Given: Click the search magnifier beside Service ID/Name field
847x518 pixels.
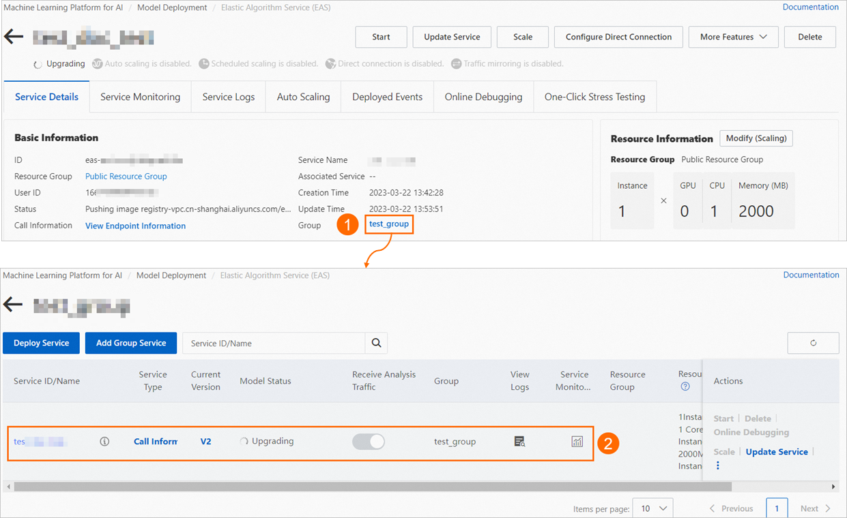Looking at the screenshot, I should pyautogui.click(x=376, y=343).
